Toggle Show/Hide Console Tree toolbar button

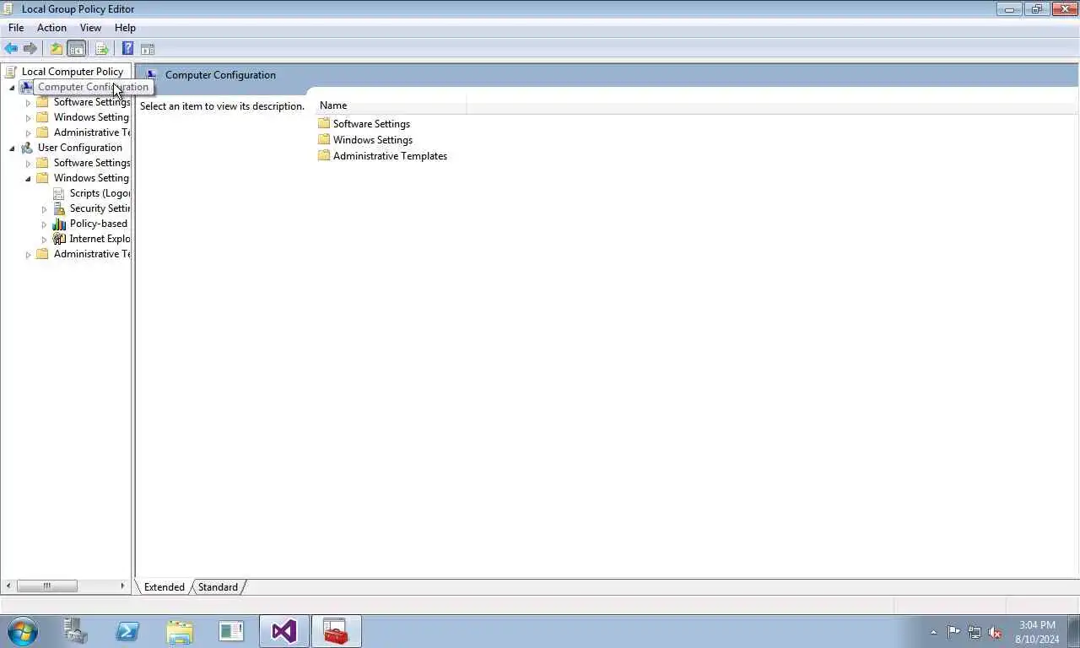[x=77, y=49]
